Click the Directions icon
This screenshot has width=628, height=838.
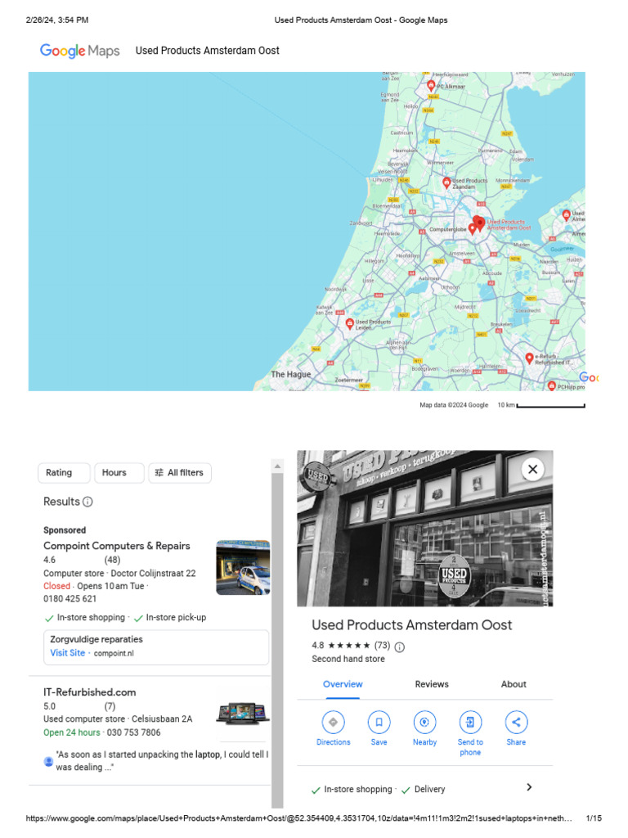click(334, 722)
